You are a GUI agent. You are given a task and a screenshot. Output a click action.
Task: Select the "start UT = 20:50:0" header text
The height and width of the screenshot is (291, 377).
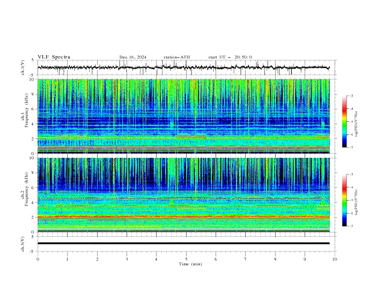tap(230, 57)
